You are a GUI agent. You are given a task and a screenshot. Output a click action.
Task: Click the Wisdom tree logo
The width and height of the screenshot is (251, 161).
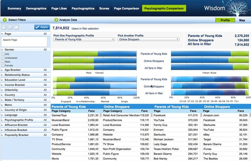pyautogui.click(x=238, y=8)
